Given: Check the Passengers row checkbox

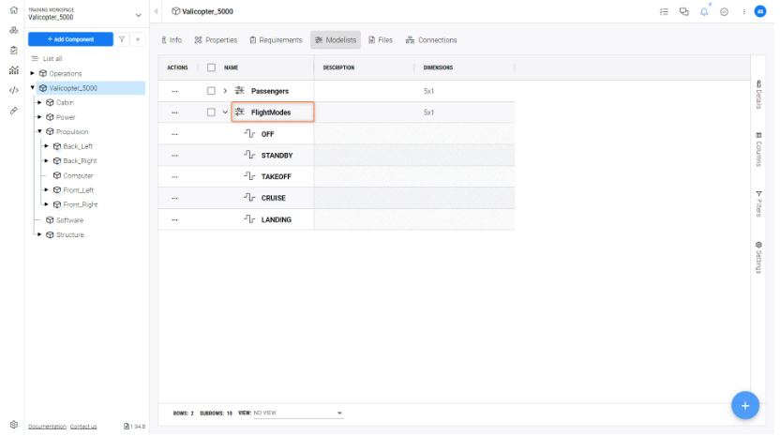Looking at the screenshot, I should (x=213, y=92).
